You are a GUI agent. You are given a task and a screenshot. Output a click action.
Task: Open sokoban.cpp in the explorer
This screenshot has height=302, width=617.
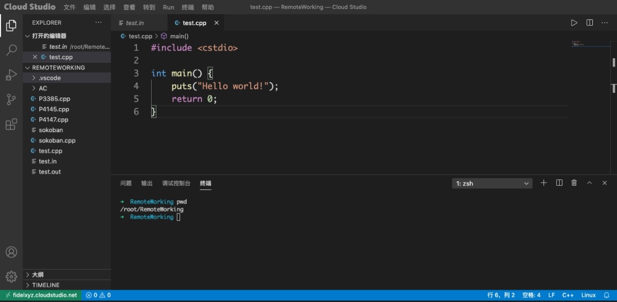(x=57, y=141)
